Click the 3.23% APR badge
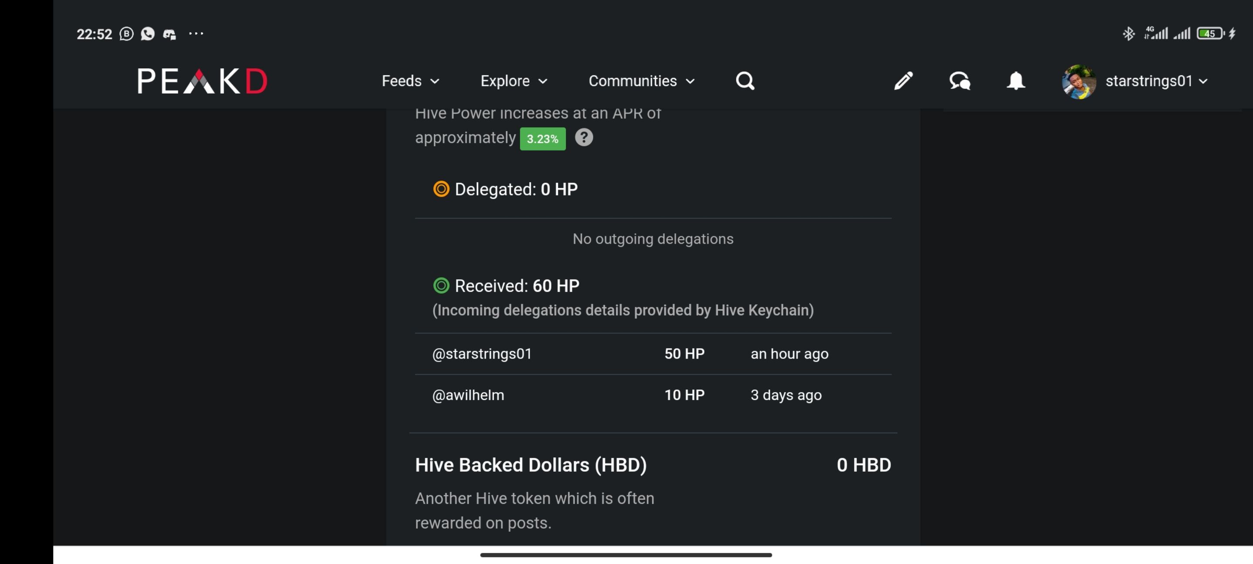 click(x=543, y=139)
